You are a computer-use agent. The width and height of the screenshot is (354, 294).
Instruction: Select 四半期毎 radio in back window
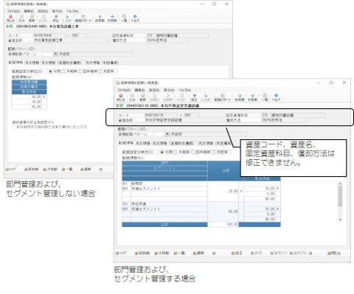[x=80, y=71]
